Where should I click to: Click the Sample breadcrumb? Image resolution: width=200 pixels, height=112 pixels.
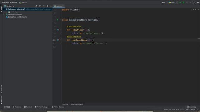(65, 104)
